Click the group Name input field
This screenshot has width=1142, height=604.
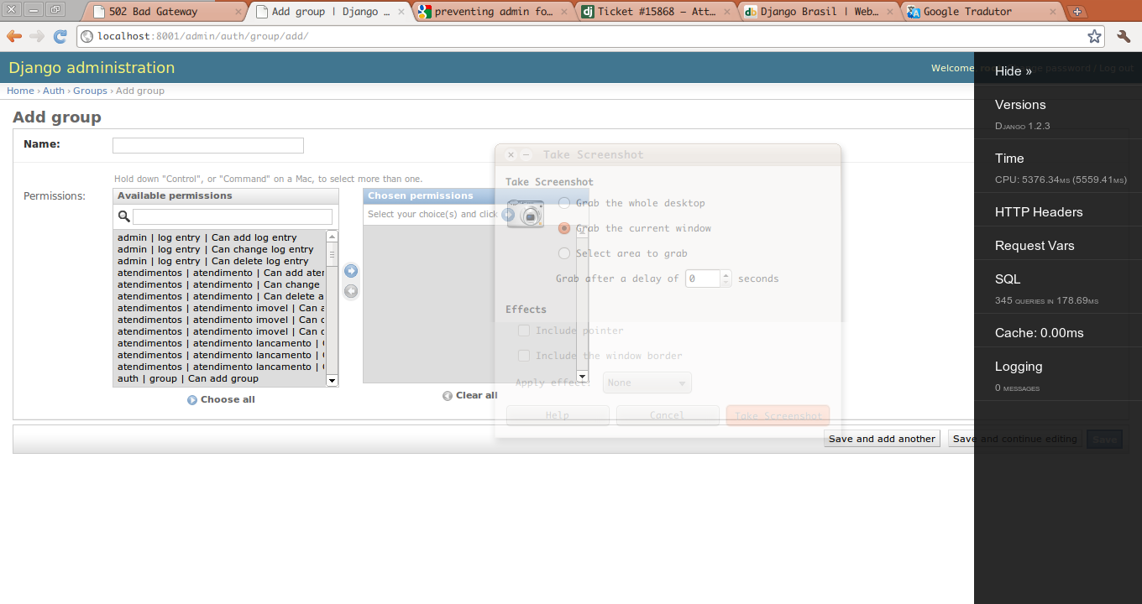tap(207, 145)
